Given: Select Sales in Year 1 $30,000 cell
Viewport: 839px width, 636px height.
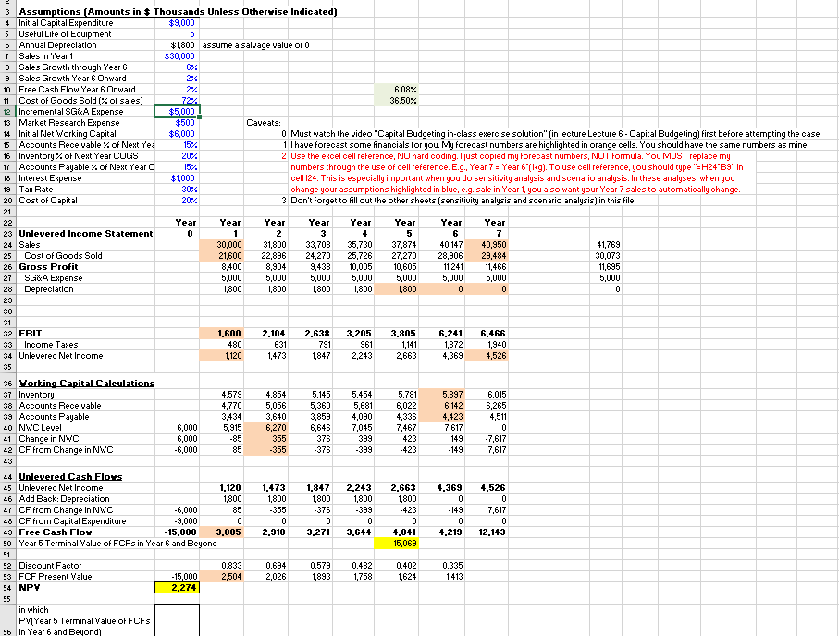Looking at the screenshot, I should [177, 56].
